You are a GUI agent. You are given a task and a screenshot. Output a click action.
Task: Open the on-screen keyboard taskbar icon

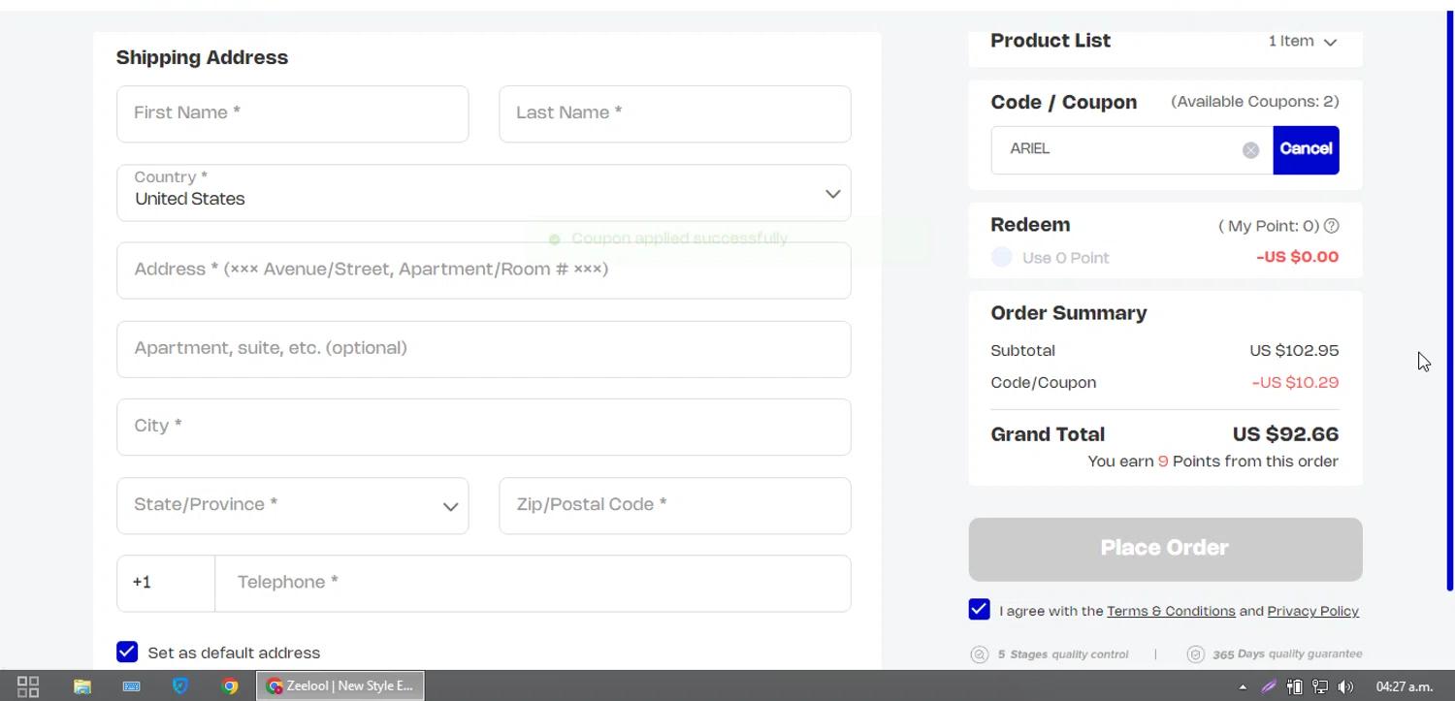pyautogui.click(x=132, y=686)
